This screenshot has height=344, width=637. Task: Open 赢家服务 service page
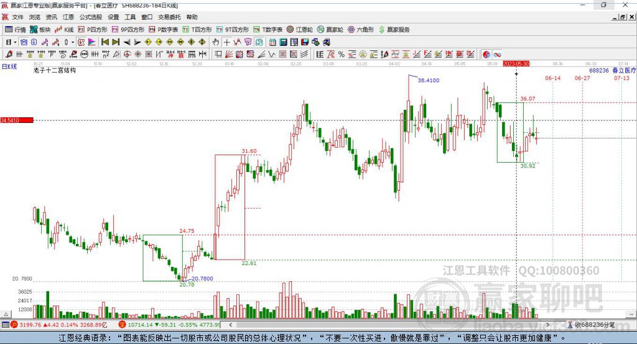[394, 30]
